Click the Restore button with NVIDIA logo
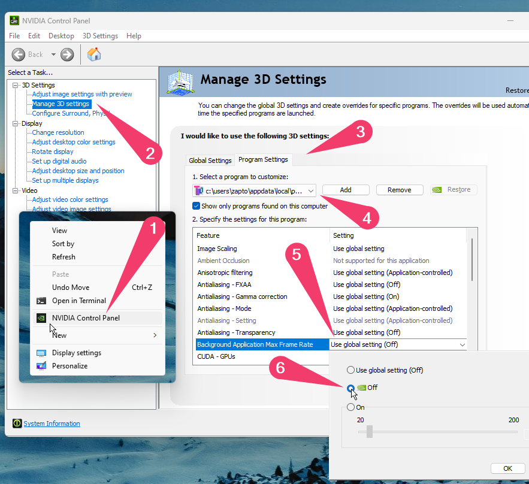This screenshot has width=529, height=484. coord(454,189)
